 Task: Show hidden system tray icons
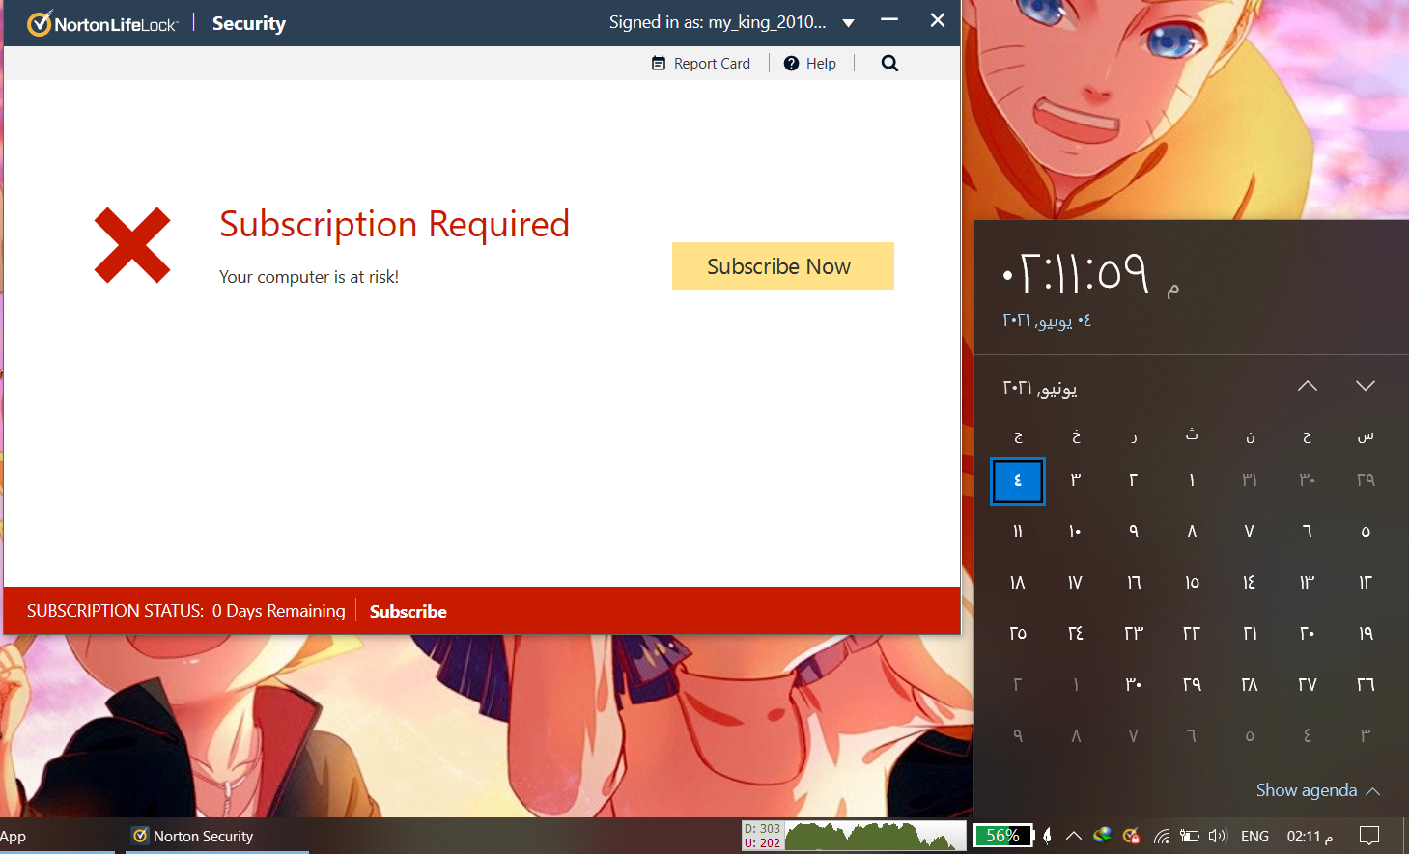pos(1074,836)
